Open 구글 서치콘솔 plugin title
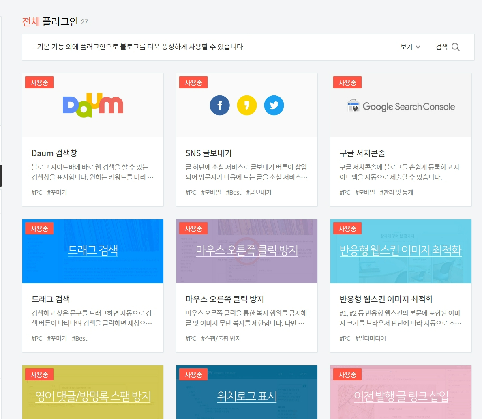 (x=362, y=153)
